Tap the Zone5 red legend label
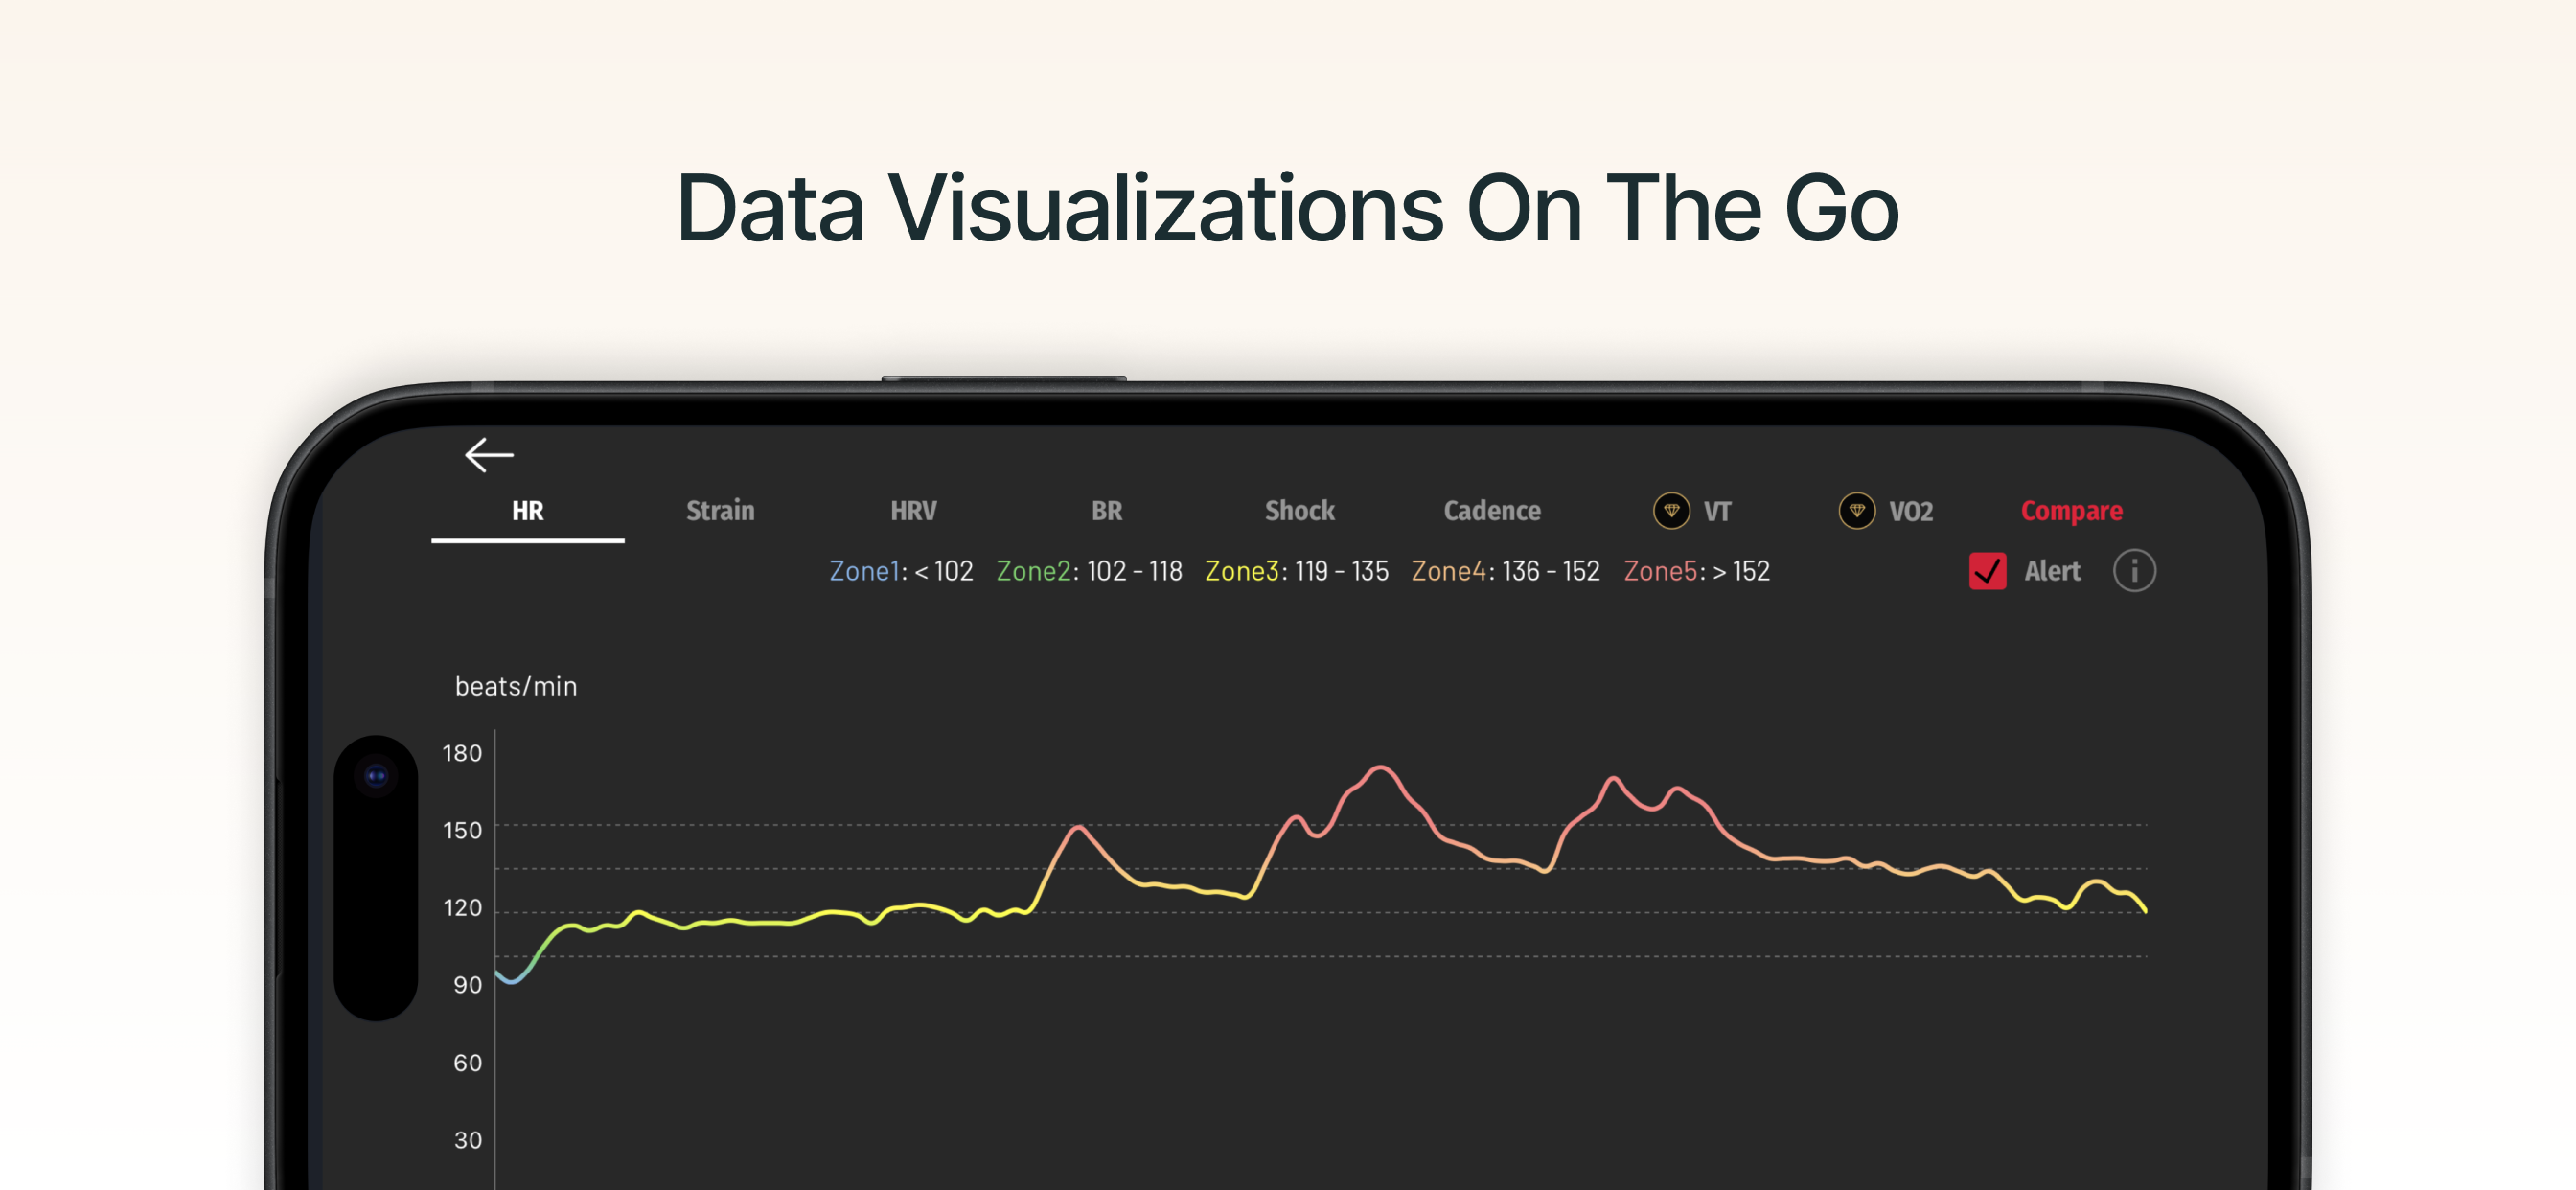The image size is (2576, 1190). 1660,571
